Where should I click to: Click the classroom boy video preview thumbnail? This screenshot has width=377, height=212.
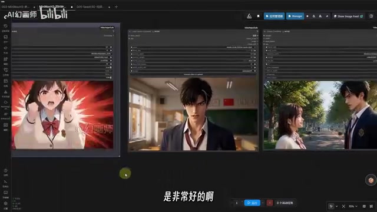[193, 114]
